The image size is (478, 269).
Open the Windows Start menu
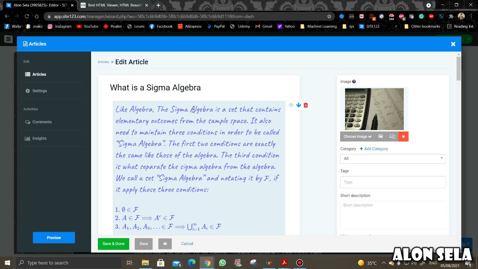tap(7, 263)
